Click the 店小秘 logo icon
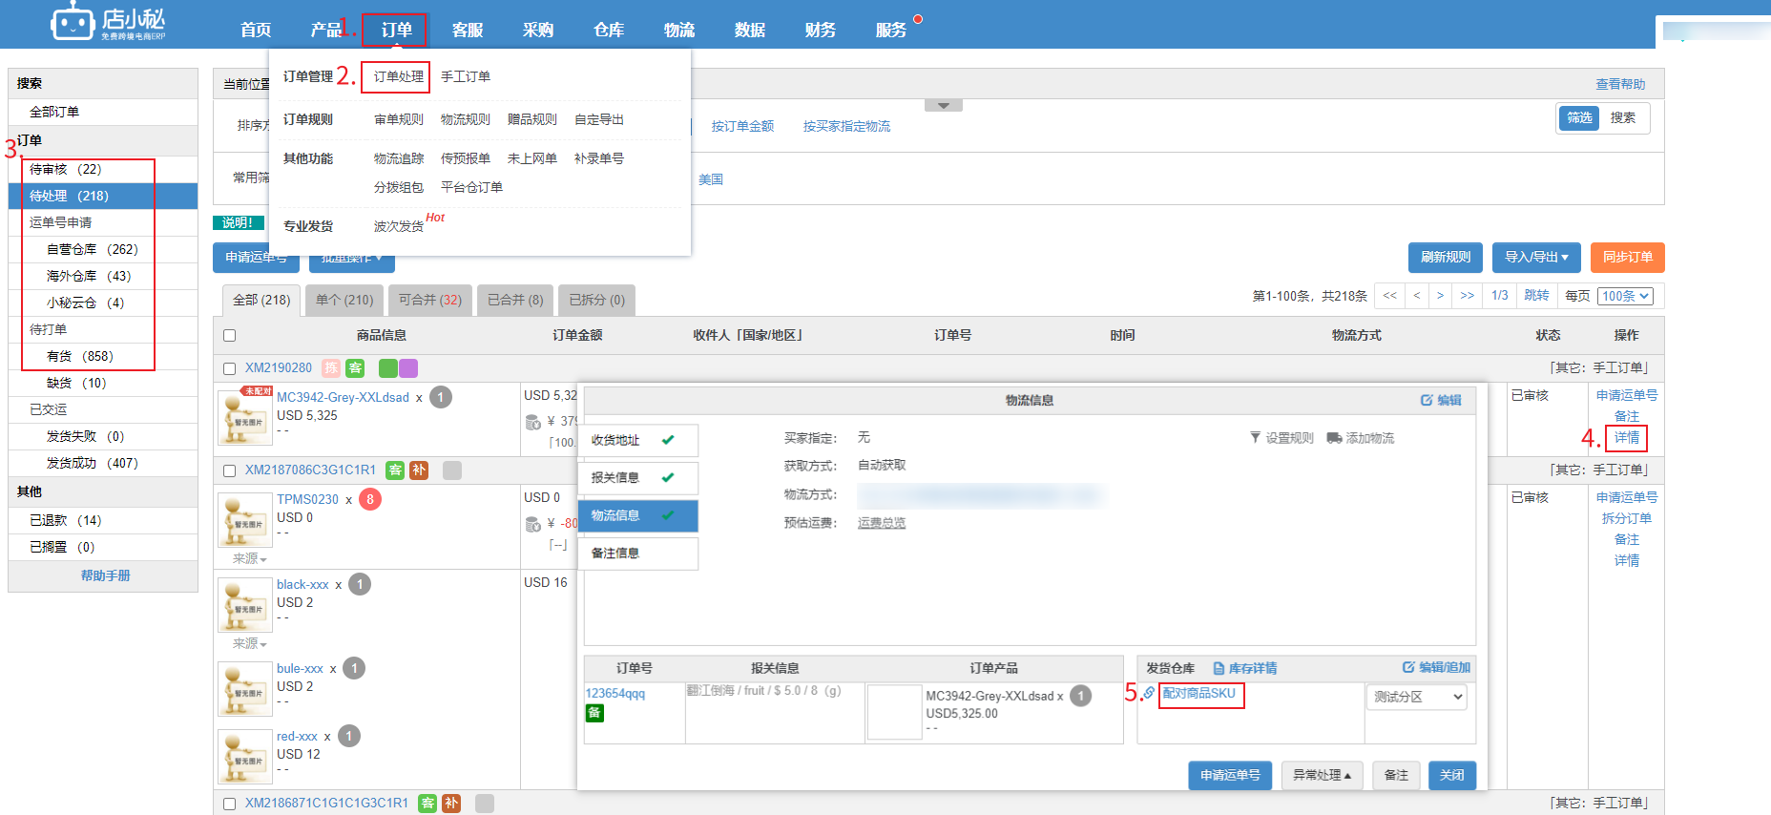The width and height of the screenshot is (1771, 815). [x=73, y=21]
